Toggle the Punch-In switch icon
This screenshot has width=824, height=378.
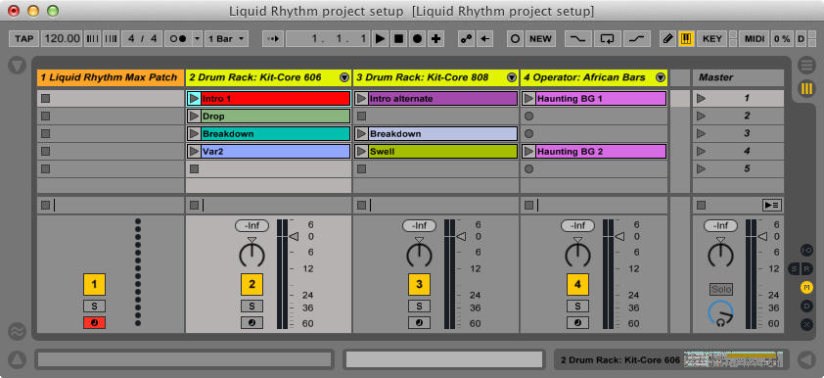578,39
